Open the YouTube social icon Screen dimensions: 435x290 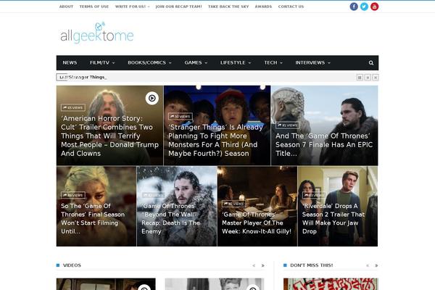click(375, 7)
